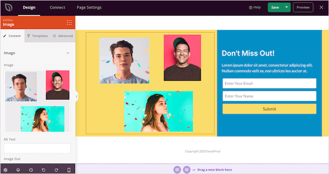The image size is (329, 174).
Task: Open the Page Settings tab
Action: click(x=89, y=8)
